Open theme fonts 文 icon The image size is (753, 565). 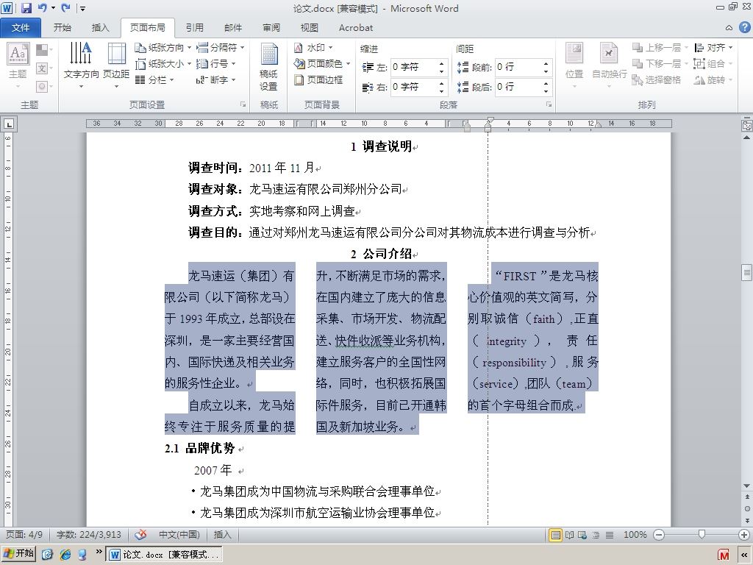point(43,68)
